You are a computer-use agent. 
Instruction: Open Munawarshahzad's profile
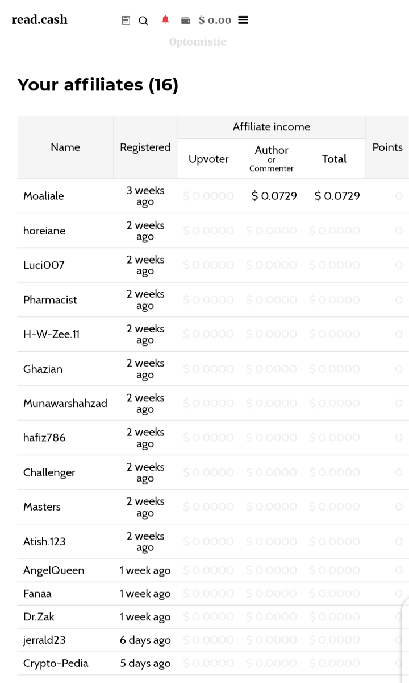tap(65, 403)
